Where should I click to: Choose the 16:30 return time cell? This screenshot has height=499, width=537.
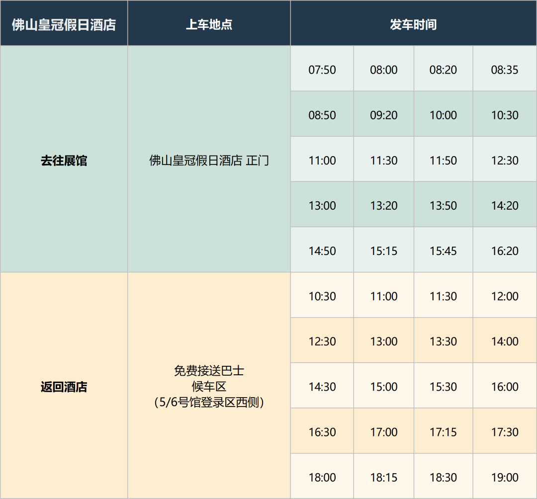(x=322, y=431)
